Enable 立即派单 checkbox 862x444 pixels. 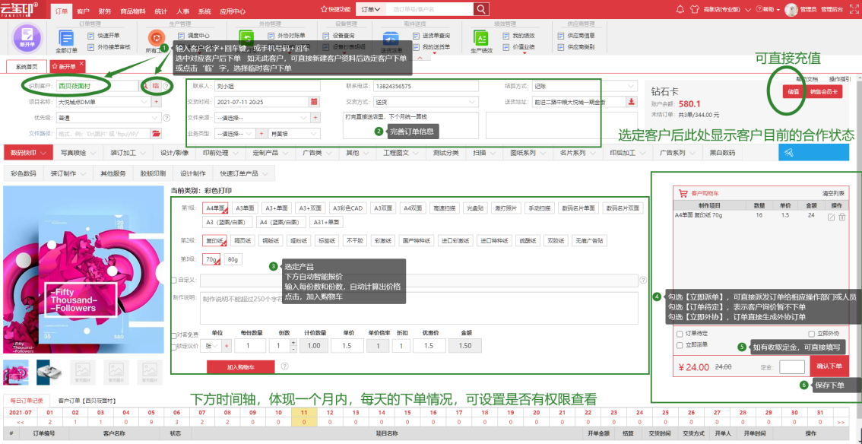click(x=680, y=344)
